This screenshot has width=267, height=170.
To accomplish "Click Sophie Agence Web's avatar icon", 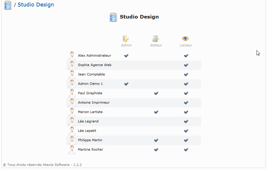I will click(x=72, y=65).
